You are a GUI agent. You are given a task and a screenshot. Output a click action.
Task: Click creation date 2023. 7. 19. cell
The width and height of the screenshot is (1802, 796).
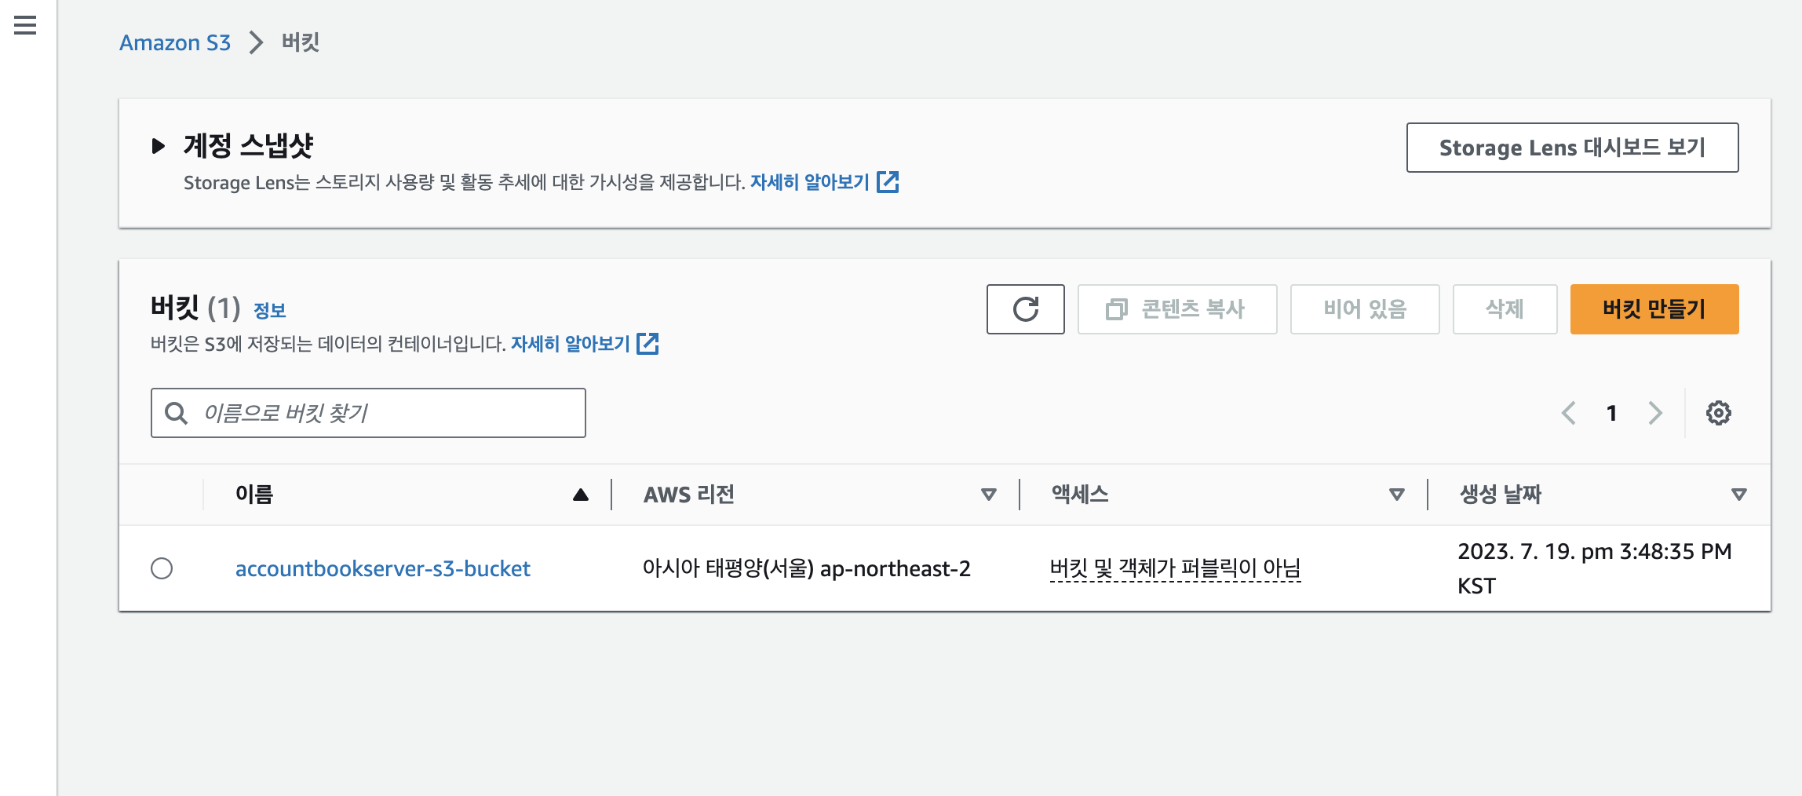[1594, 568]
